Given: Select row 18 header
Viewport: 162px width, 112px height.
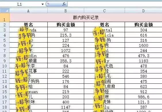Looking at the screenshot, I should (x=5, y=107).
